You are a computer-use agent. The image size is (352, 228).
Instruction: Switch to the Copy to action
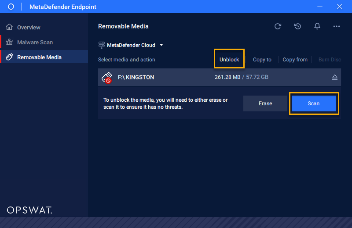tap(262, 60)
